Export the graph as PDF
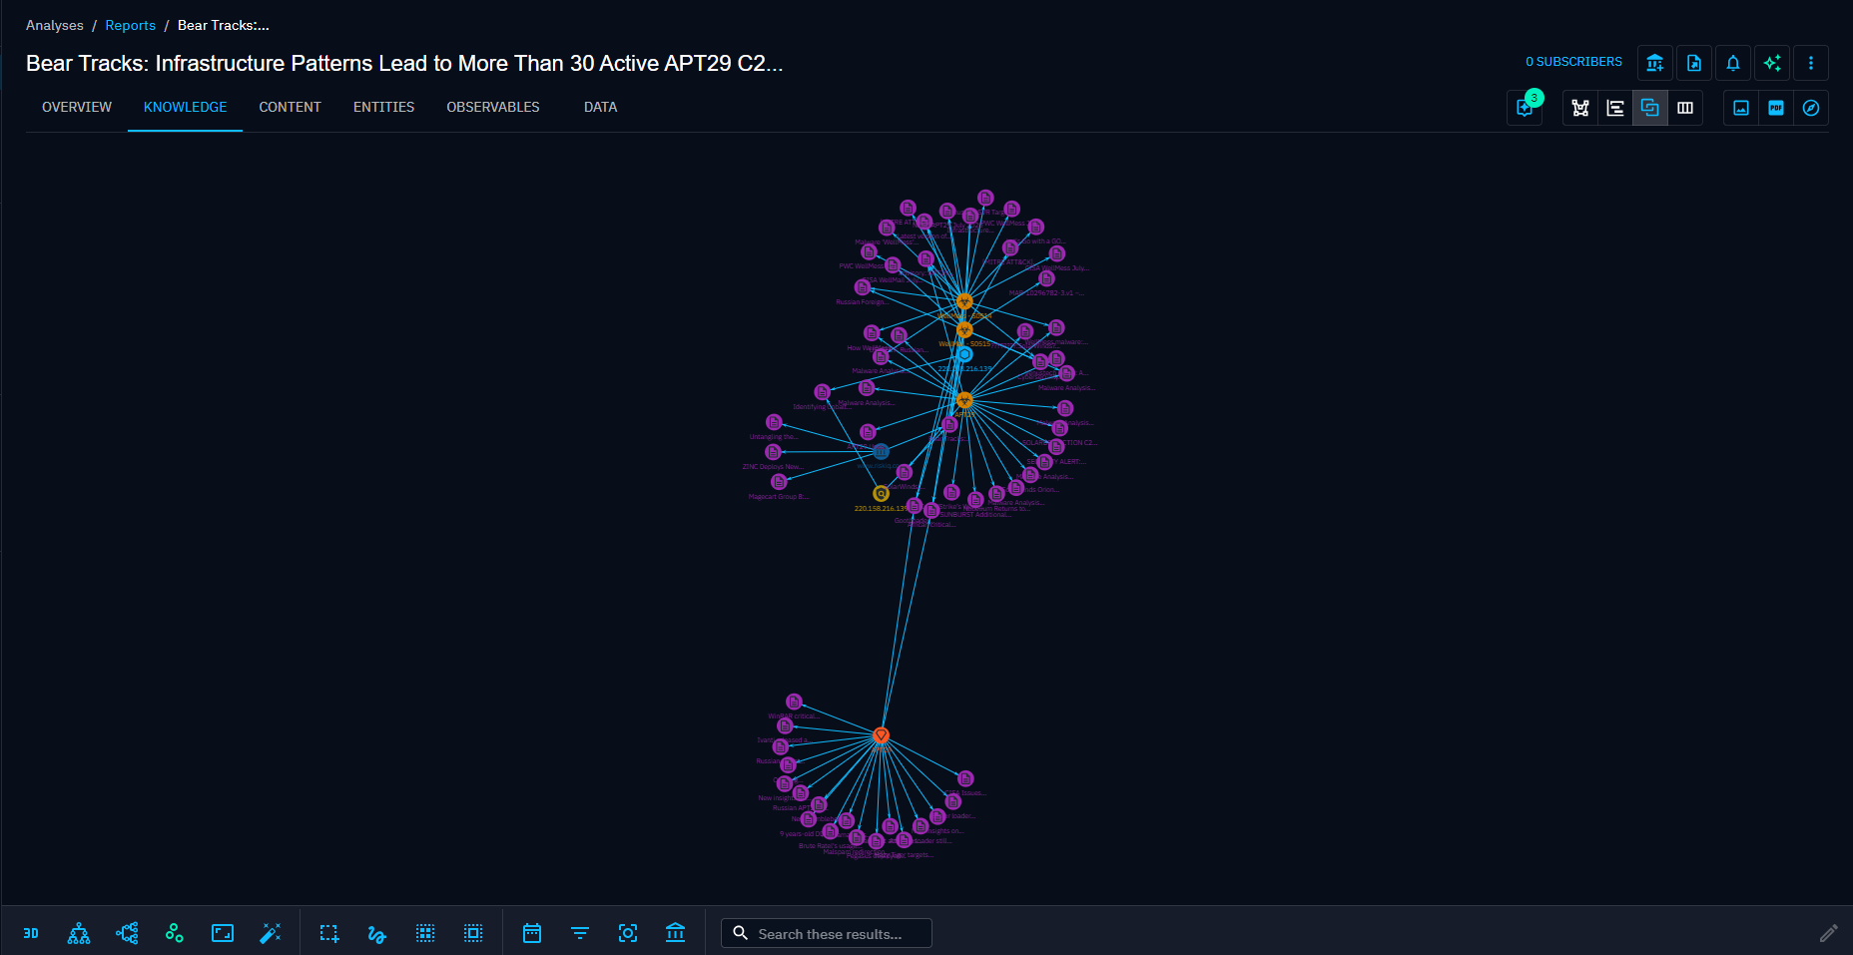1853x955 pixels. click(x=1776, y=108)
